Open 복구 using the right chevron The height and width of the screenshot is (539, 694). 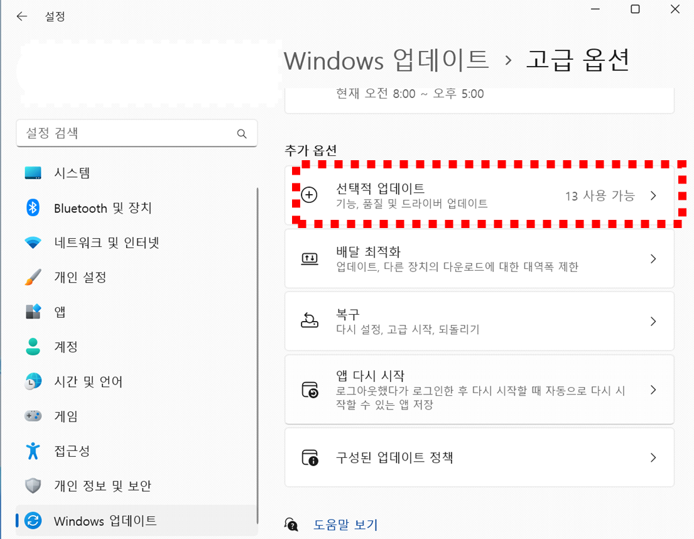point(653,321)
